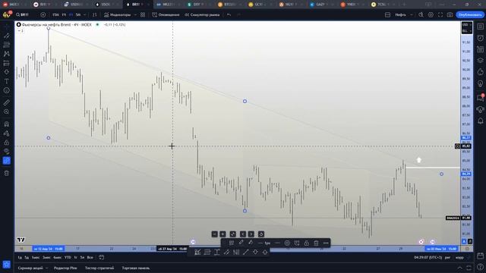Add alert for selected drawing
486x273 pixels.
click(x=297, y=243)
